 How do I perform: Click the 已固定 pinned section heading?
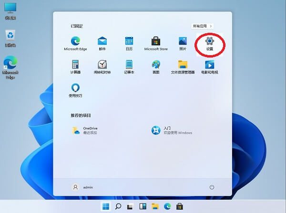click(x=77, y=26)
